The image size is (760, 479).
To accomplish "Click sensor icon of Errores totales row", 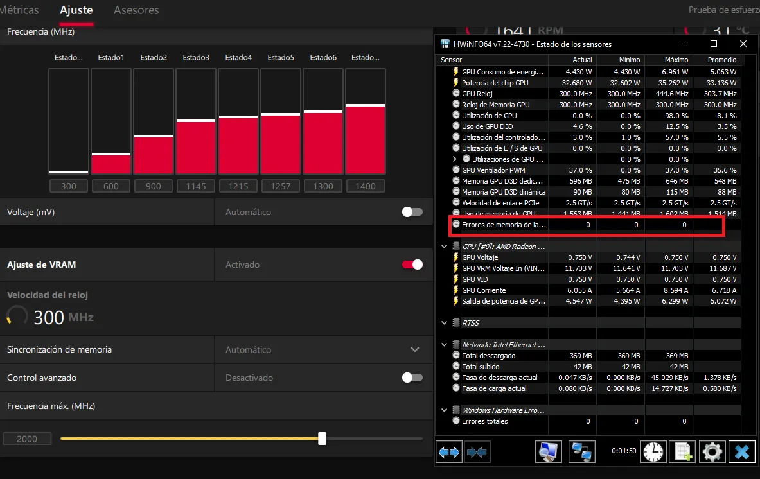I will point(456,421).
